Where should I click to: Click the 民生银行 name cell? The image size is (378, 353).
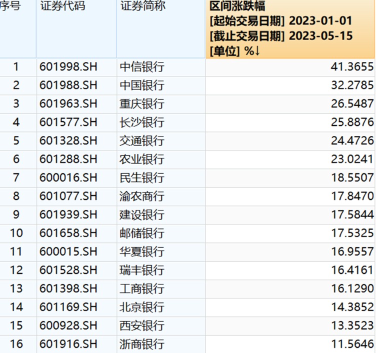tap(142, 178)
